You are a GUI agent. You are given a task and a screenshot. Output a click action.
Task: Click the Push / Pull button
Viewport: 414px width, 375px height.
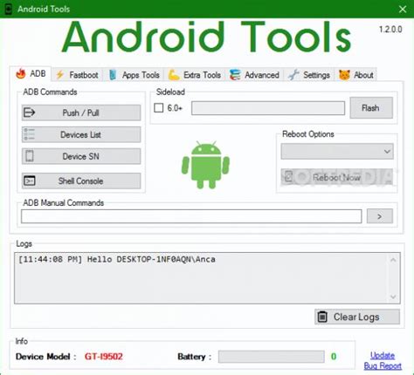click(81, 112)
